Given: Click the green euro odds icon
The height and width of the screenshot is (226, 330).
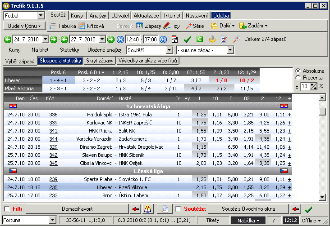Looking at the screenshot, I should point(200,39).
